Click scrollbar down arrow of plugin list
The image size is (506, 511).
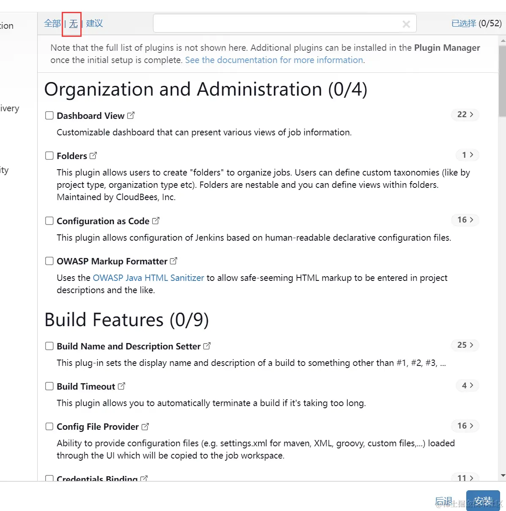pos(503,475)
